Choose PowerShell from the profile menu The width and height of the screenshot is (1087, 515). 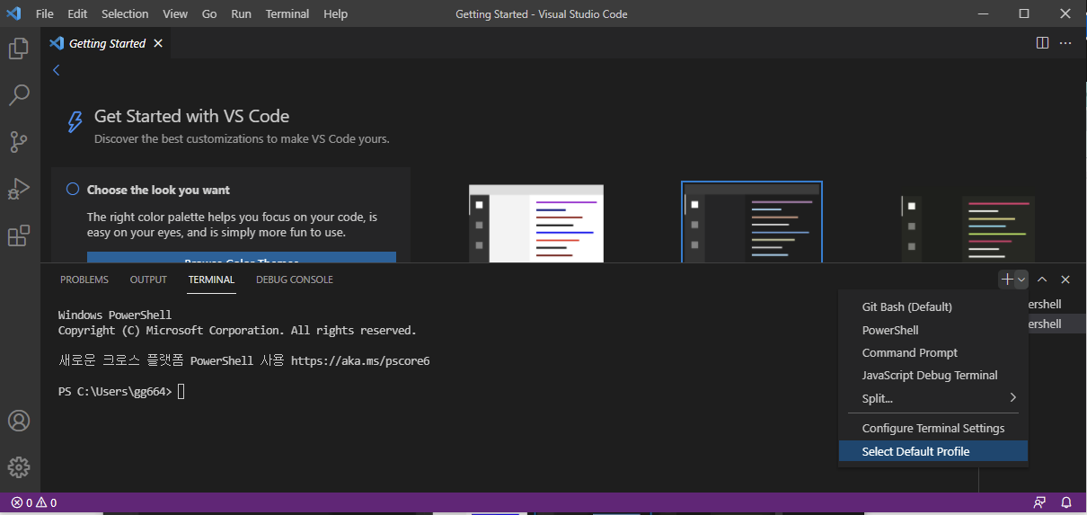coord(933,330)
